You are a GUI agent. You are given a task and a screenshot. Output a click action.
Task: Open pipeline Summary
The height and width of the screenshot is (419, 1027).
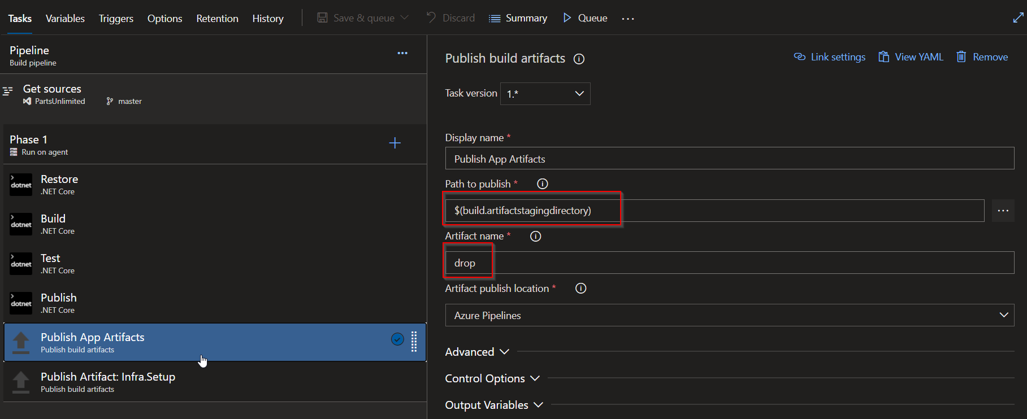click(518, 18)
